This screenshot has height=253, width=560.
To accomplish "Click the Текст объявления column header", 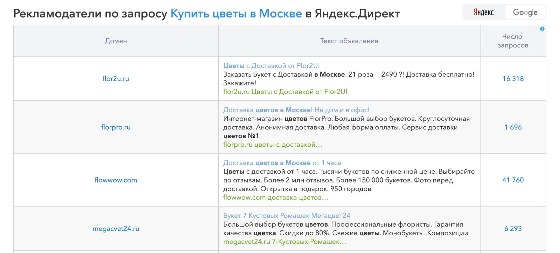I will (x=349, y=41).
